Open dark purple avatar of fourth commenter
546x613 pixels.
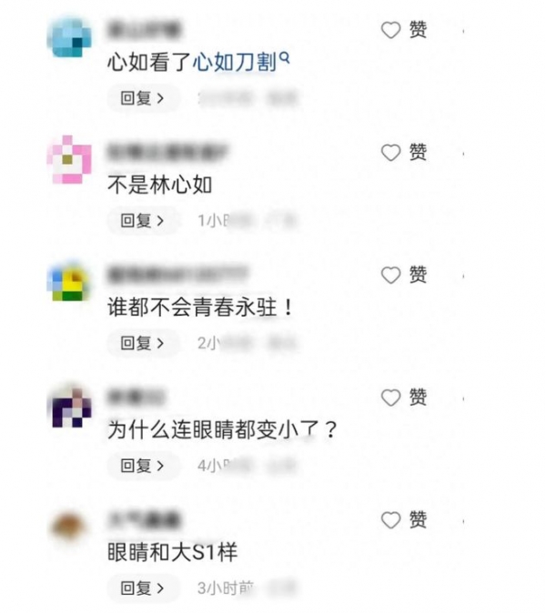click(70, 407)
